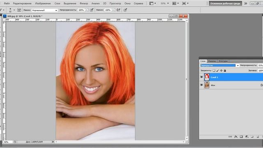Image resolution: width=263 pixels, height=148 pixels.
Task: Toggle lock all padlock icon
Action: [x=225, y=71]
